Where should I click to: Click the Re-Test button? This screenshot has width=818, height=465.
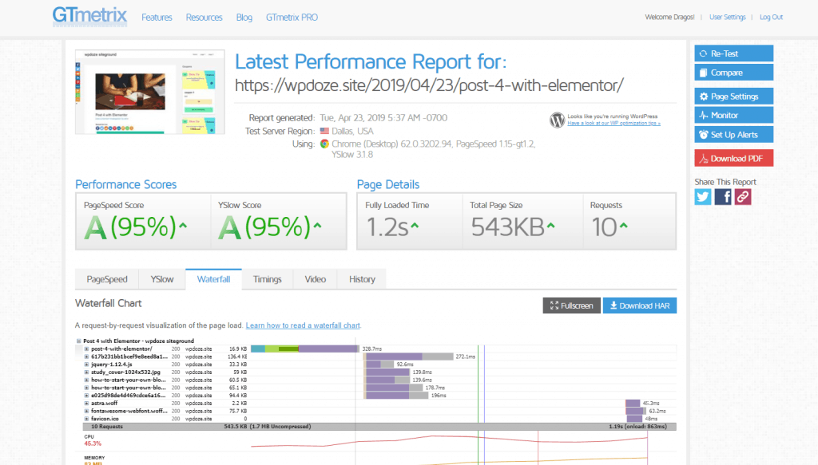click(733, 53)
